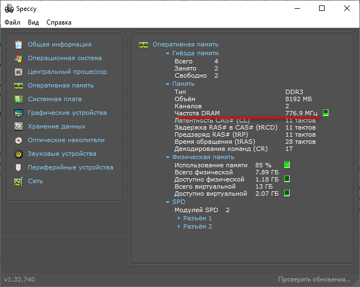360x287 pixels.
Task: Go to Периферийные устройства section
Action: 70,167
